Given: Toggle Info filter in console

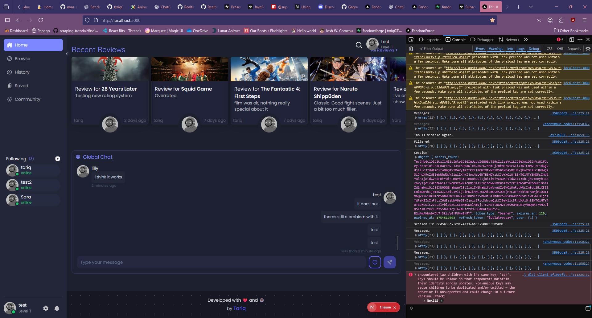Looking at the screenshot, I should (x=510, y=49).
